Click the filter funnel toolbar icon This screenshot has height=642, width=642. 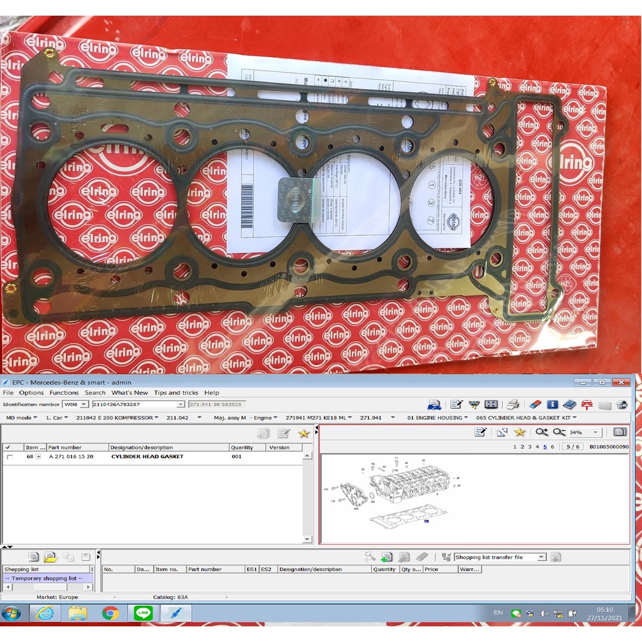tap(474, 404)
